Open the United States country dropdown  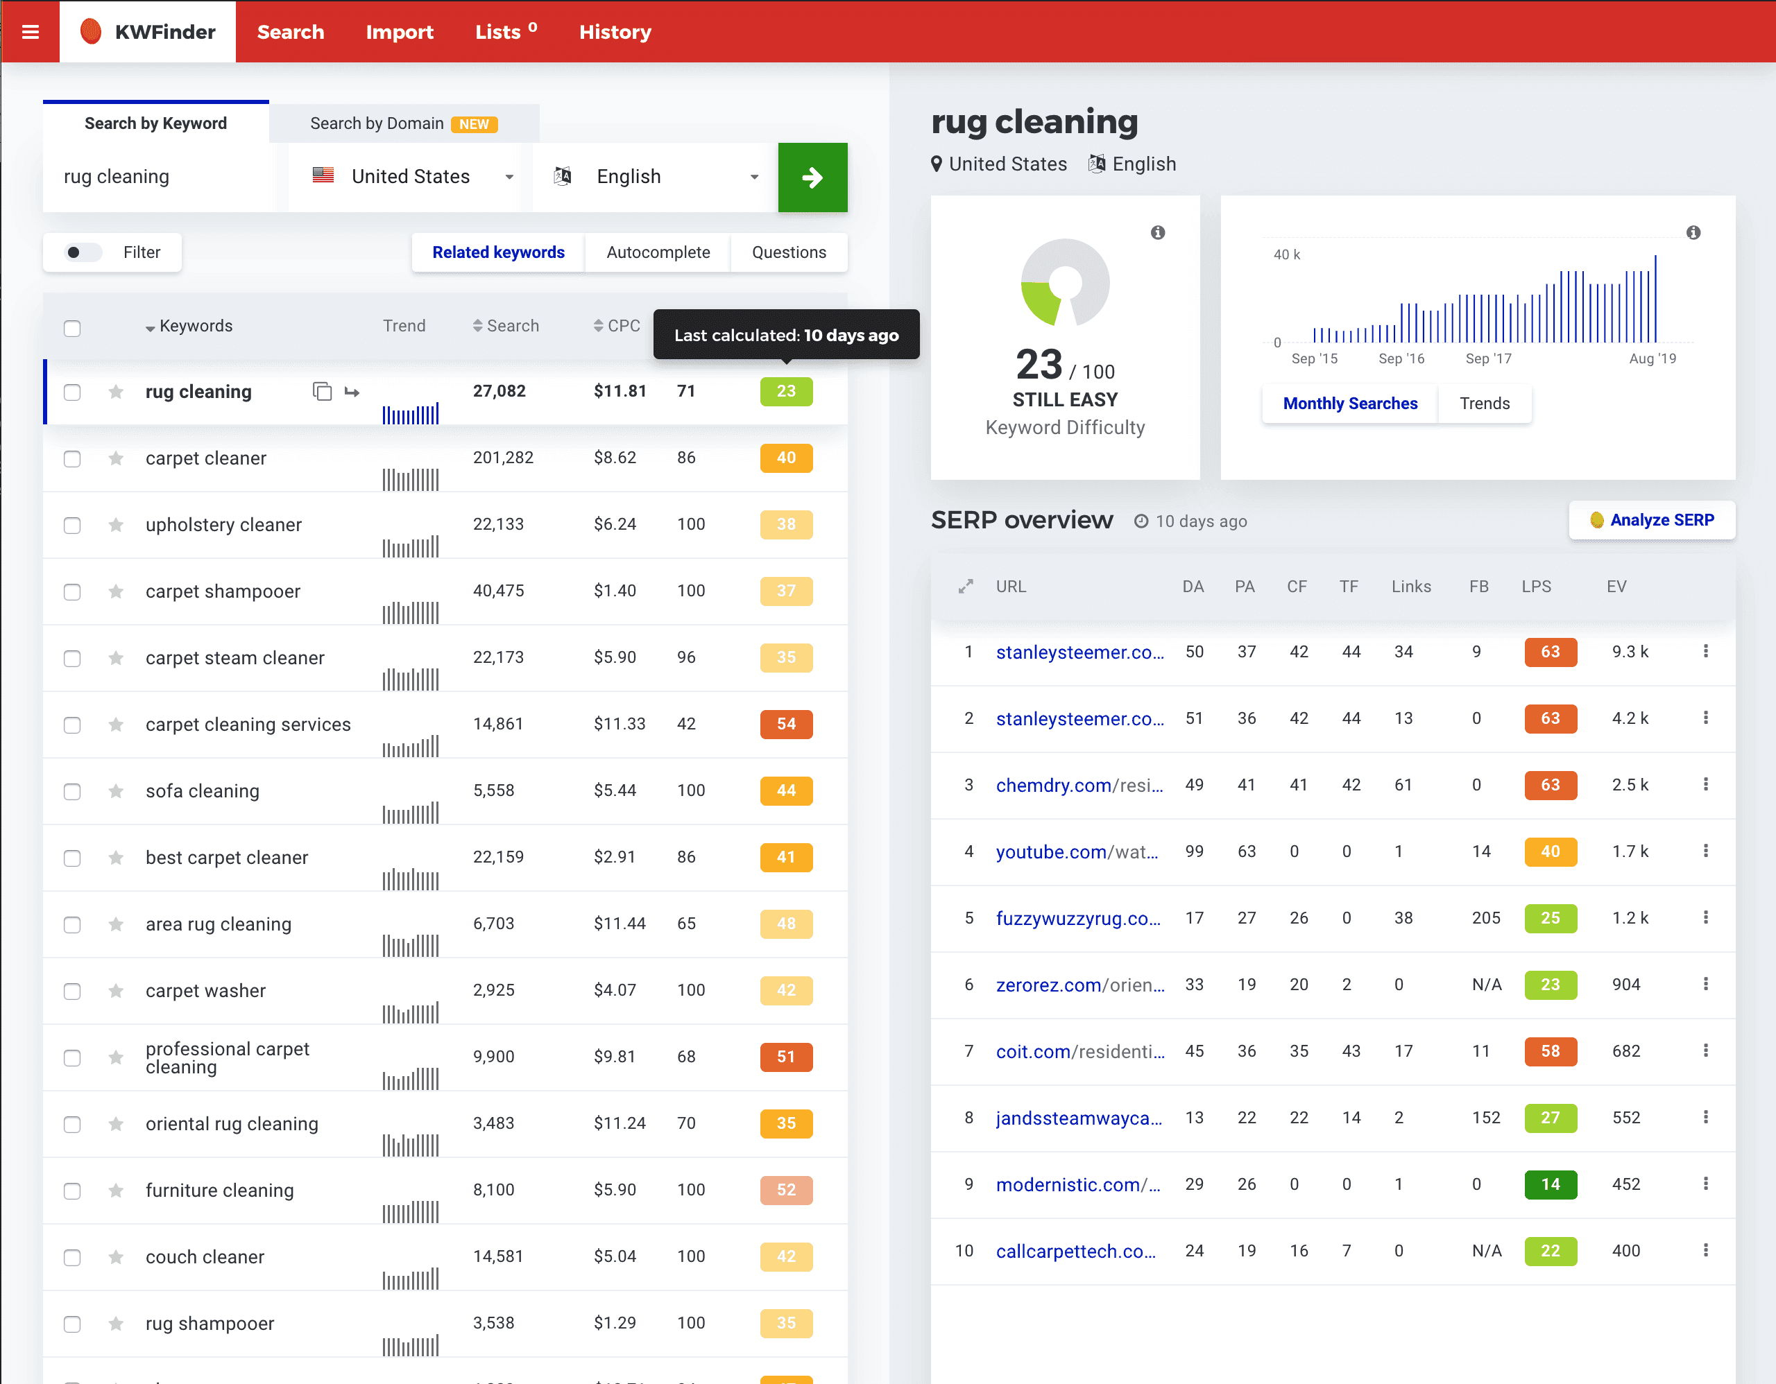[411, 178]
